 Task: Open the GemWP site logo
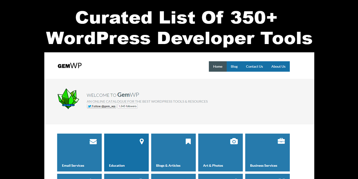70,66
